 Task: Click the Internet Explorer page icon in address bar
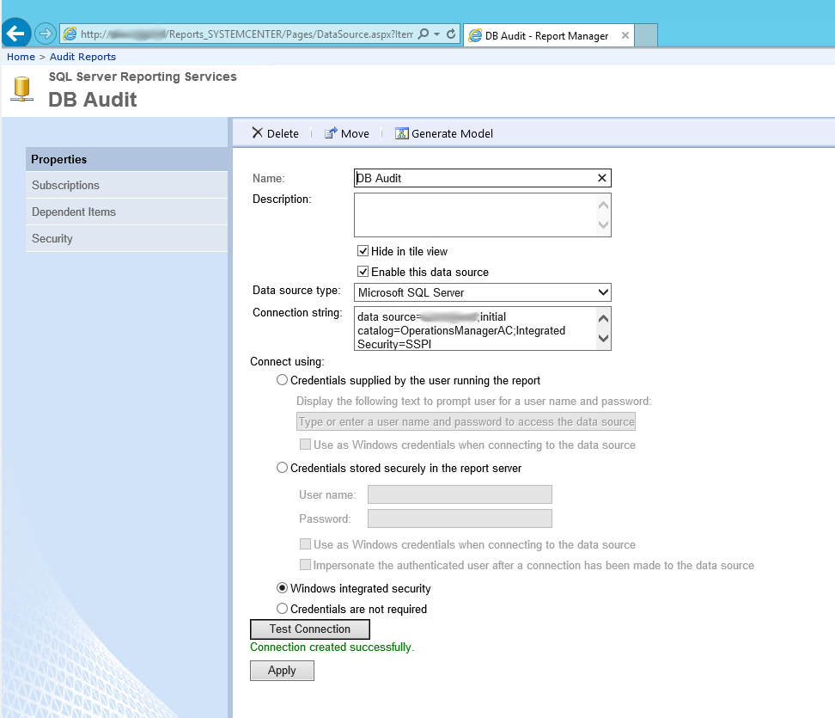pyautogui.click(x=70, y=34)
